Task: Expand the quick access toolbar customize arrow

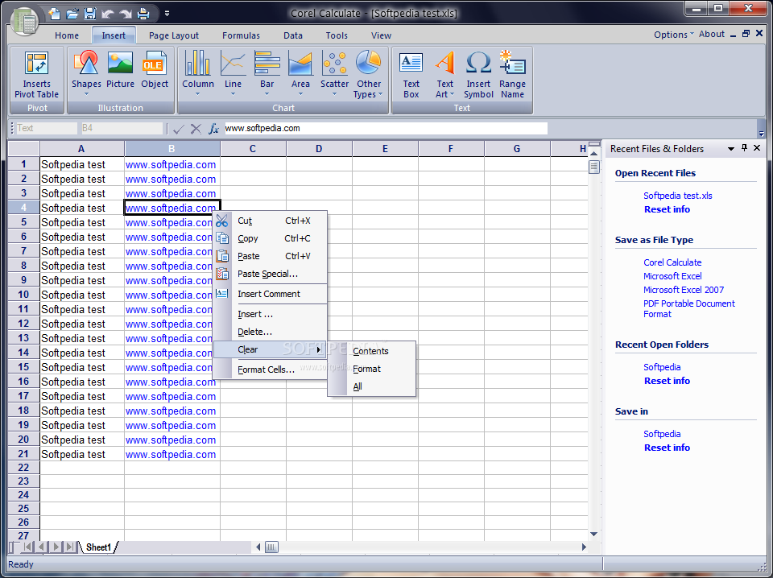Action: [x=167, y=14]
